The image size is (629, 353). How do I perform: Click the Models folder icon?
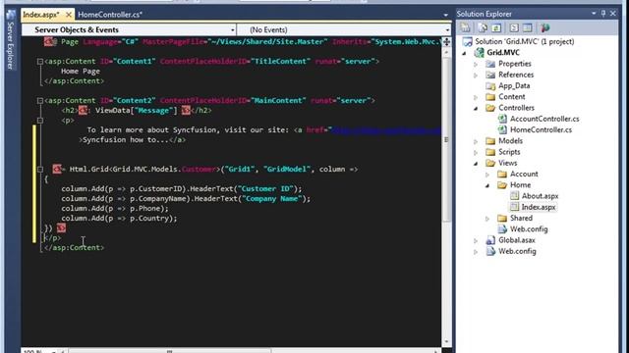click(490, 141)
